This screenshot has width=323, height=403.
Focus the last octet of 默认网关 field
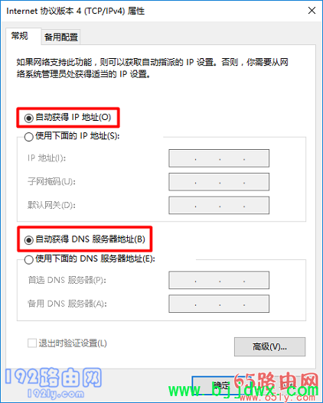coord(256,205)
